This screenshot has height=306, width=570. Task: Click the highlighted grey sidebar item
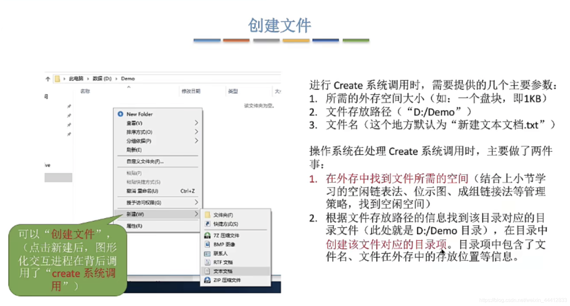point(58,178)
